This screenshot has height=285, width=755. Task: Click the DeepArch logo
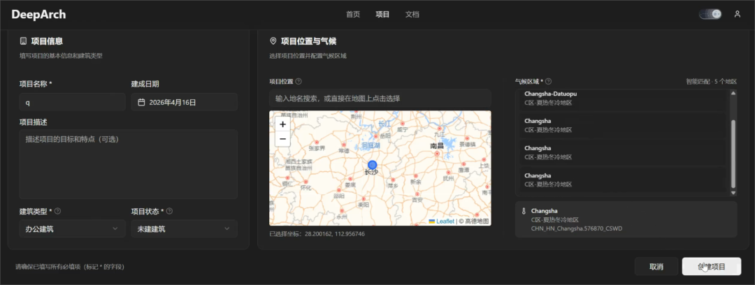38,15
